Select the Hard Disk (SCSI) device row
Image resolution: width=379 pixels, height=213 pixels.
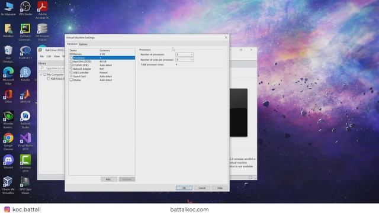click(102, 62)
